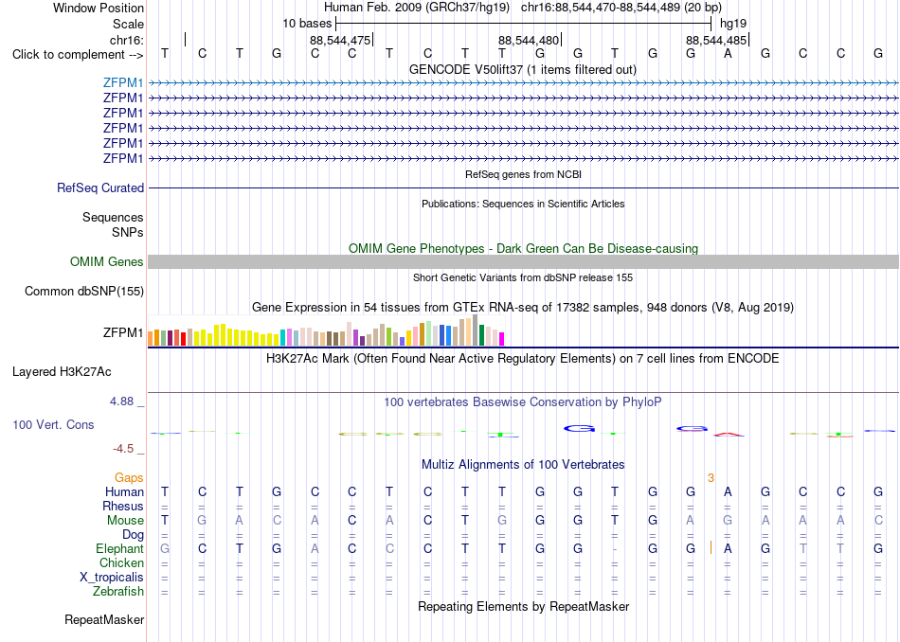This screenshot has width=900, height=642.
Task: Click 'Publications: Sequences in Scientific Articles' title
Action: point(523,204)
